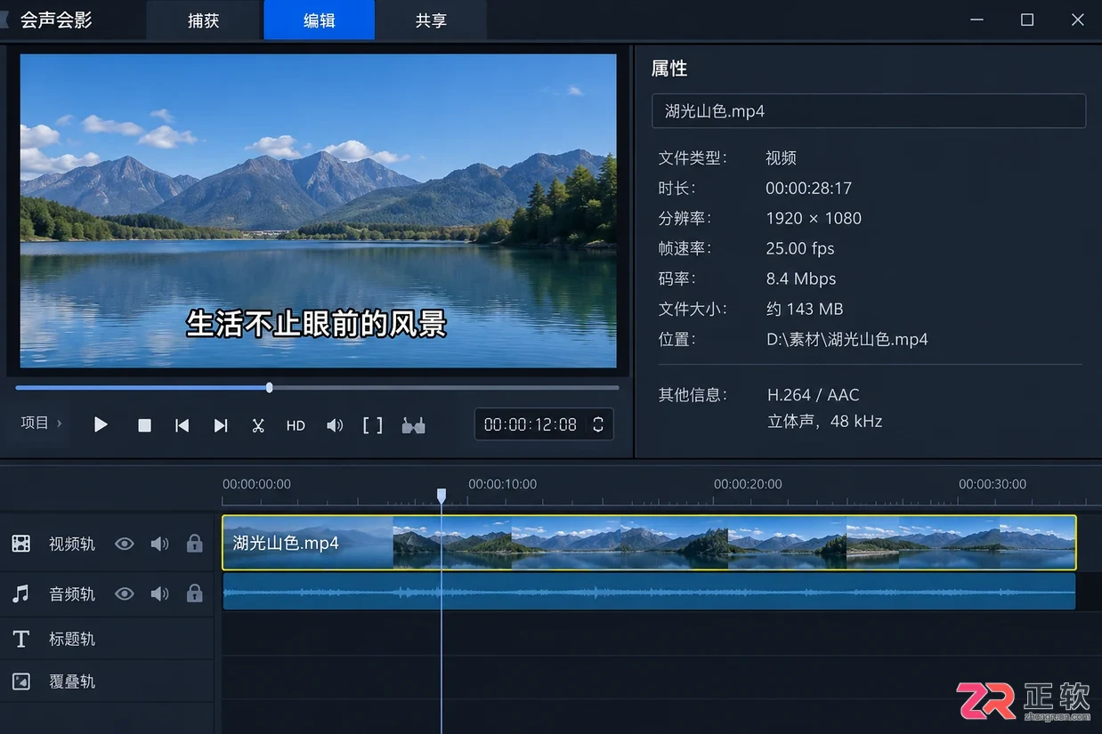This screenshot has height=734, width=1102.
Task: Click the preview video frame
Action: [x=318, y=211]
